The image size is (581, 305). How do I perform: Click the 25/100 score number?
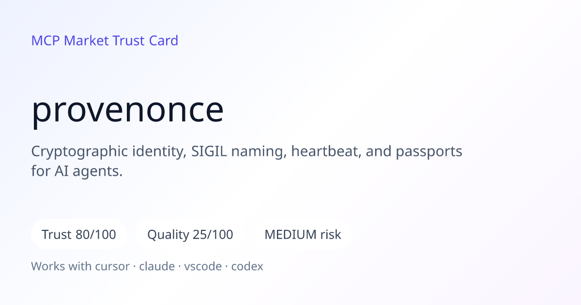[x=213, y=235]
